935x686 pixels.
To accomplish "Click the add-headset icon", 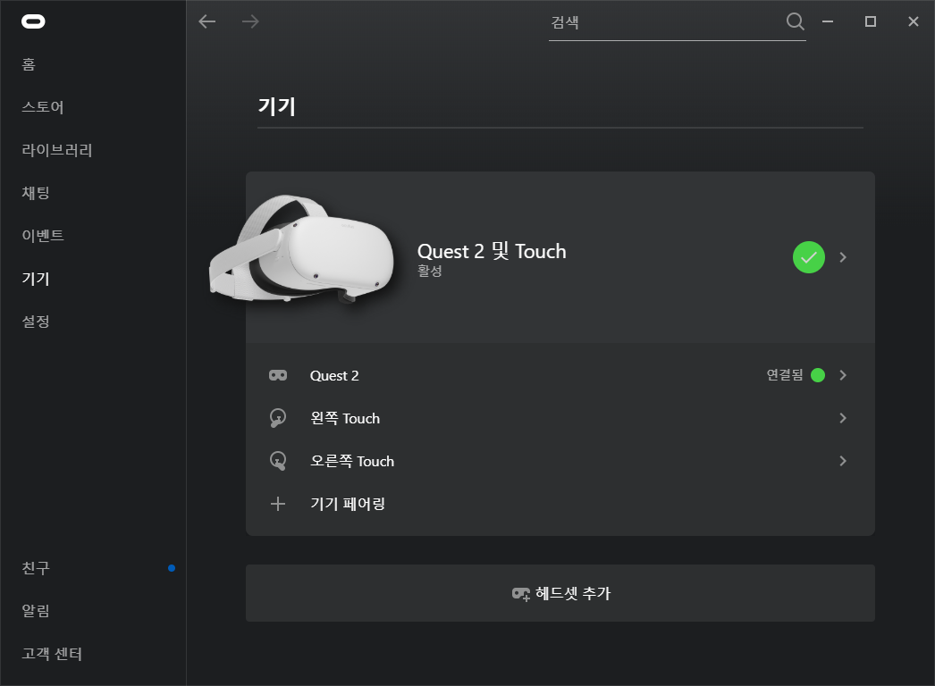I will [x=521, y=594].
